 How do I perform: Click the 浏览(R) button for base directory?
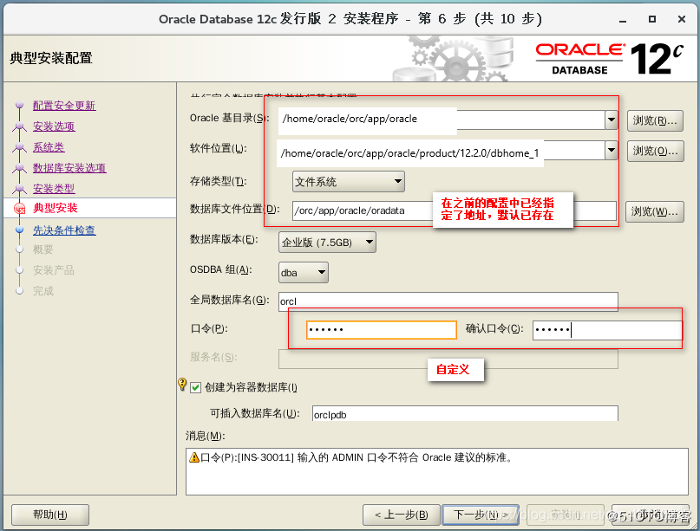[x=655, y=120]
